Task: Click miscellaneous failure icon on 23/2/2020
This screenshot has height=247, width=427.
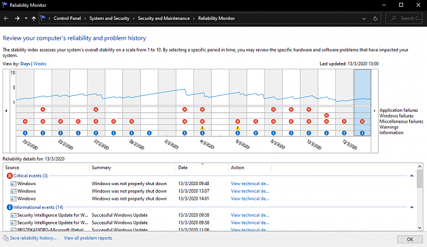Action: click(25, 122)
